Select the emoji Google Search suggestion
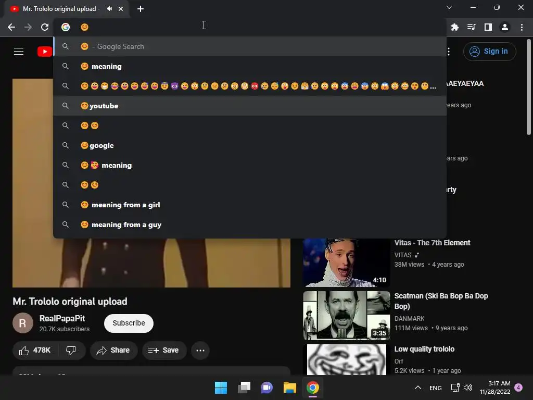 click(x=250, y=46)
